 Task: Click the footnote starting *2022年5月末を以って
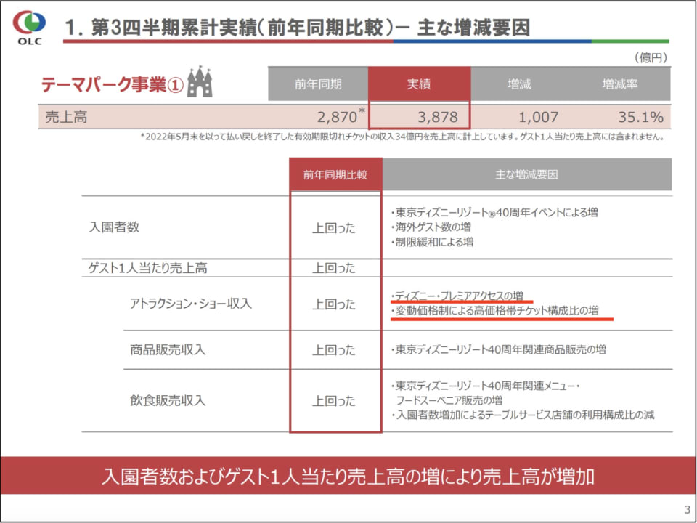[x=402, y=137]
